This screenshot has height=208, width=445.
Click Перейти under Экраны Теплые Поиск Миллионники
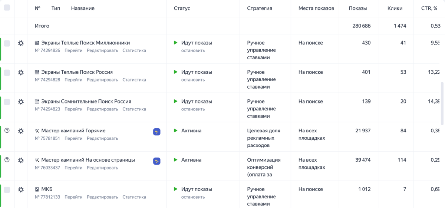(x=73, y=50)
